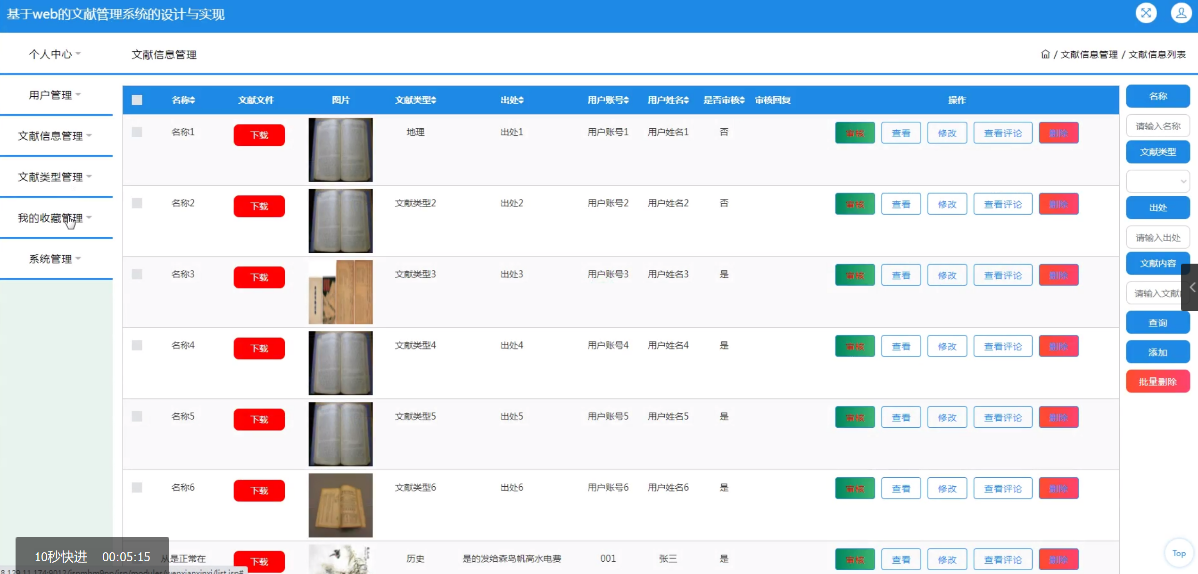The image size is (1198, 574).
Task: Click 查看 button for 名称2
Action: [901, 204]
